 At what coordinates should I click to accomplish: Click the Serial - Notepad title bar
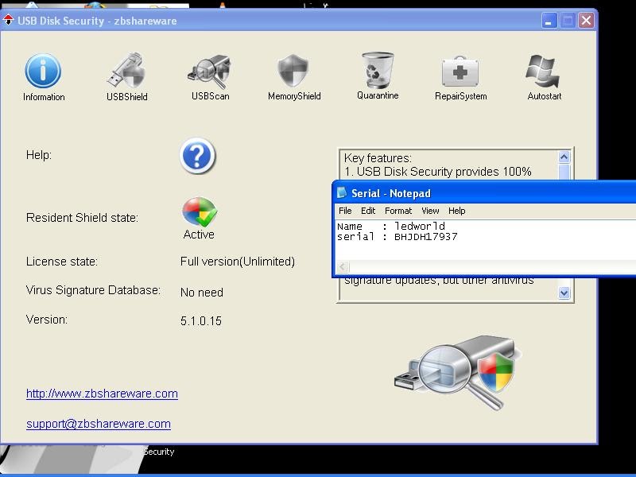pyautogui.click(x=484, y=192)
